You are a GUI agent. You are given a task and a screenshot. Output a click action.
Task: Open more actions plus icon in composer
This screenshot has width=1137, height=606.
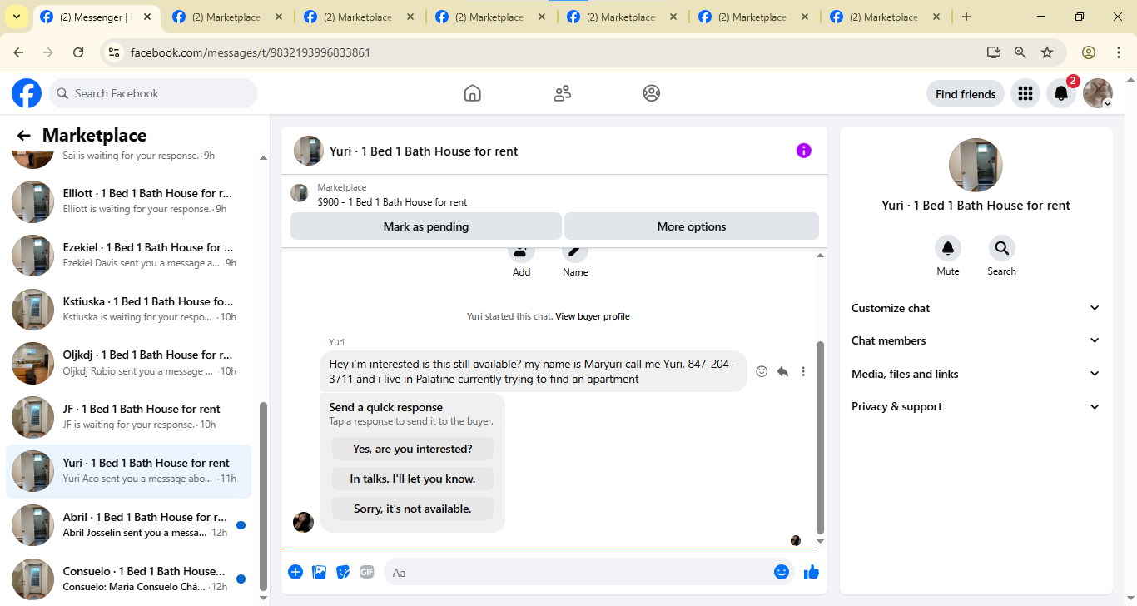click(x=295, y=572)
